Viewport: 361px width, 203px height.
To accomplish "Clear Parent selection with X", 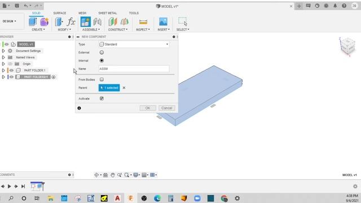I will (x=124, y=88).
